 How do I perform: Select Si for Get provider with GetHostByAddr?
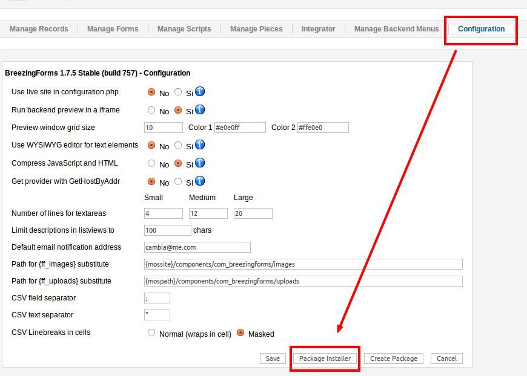(178, 181)
